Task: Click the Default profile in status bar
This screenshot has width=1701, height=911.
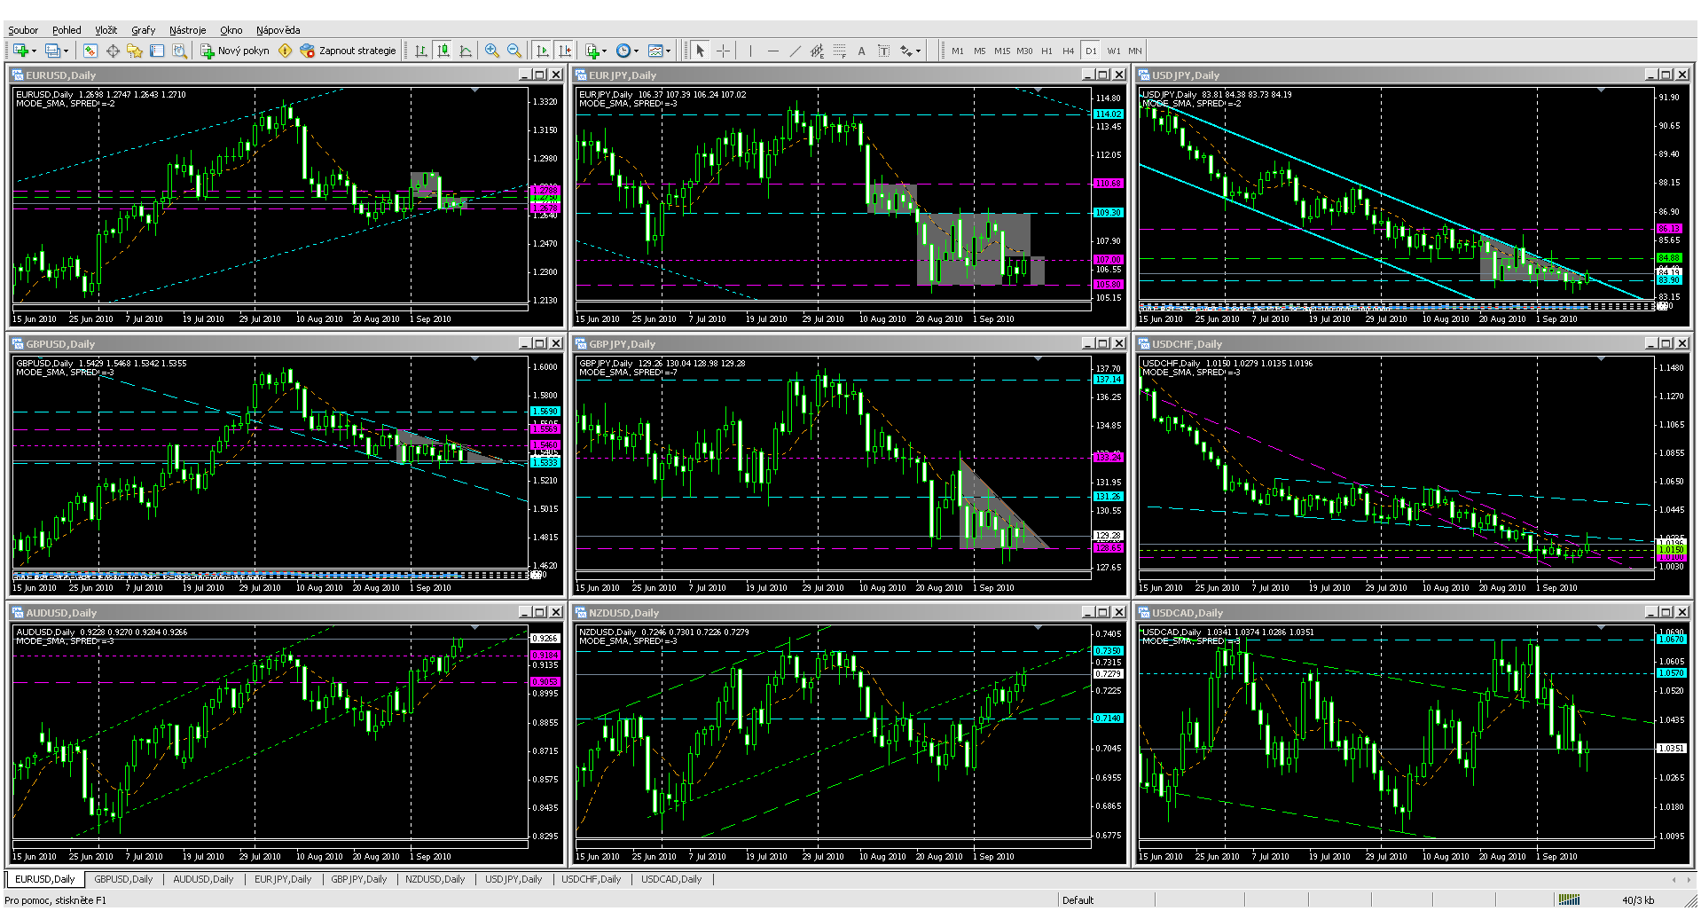Action: coord(1078,899)
